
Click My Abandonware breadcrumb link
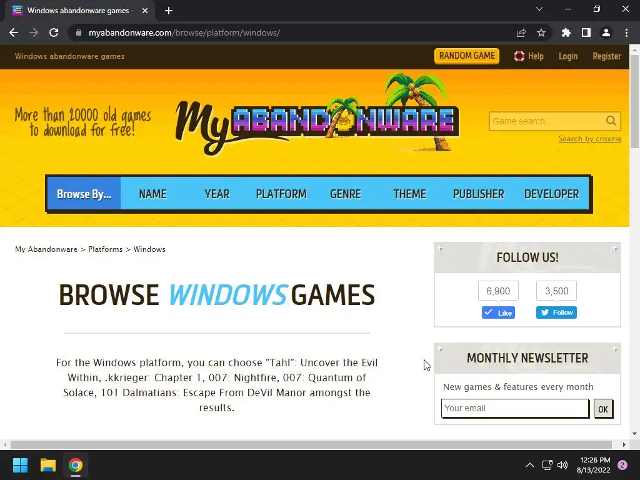(46, 249)
